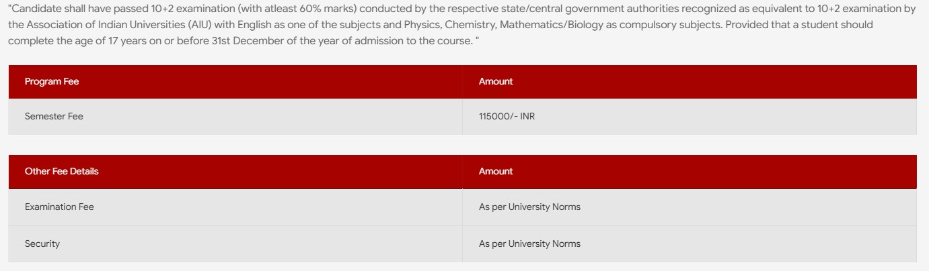
Task: Click Security's "As per University Norms" value
Action: point(529,244)
